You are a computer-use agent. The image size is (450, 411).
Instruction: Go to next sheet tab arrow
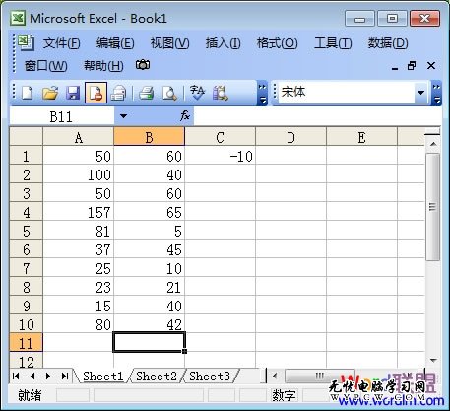tap(48, 376)
